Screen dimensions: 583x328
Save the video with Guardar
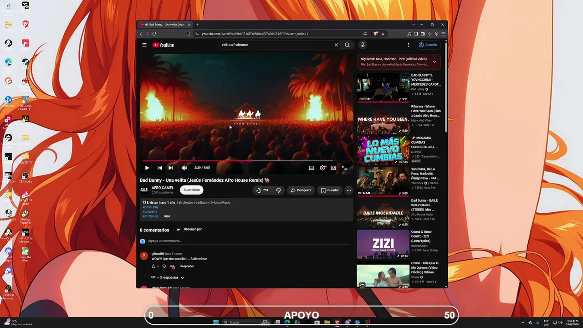click(330, 190)
